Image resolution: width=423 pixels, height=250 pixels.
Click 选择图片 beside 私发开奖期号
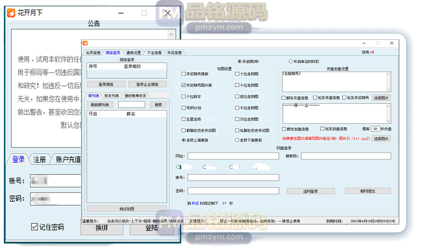[381, 98]
